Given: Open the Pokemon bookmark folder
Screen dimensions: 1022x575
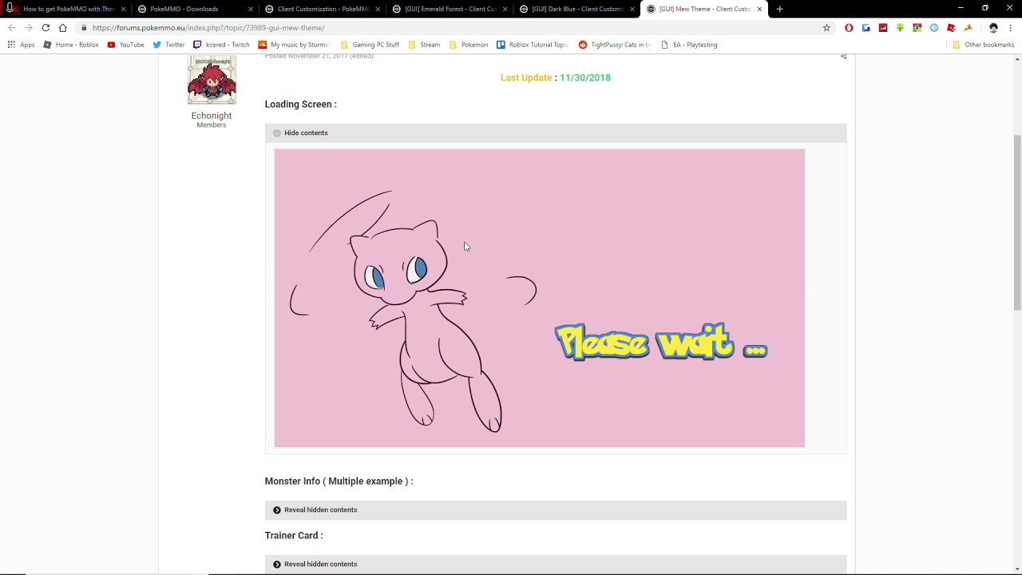Looking at the screenshot, I should tap(469, 45).
